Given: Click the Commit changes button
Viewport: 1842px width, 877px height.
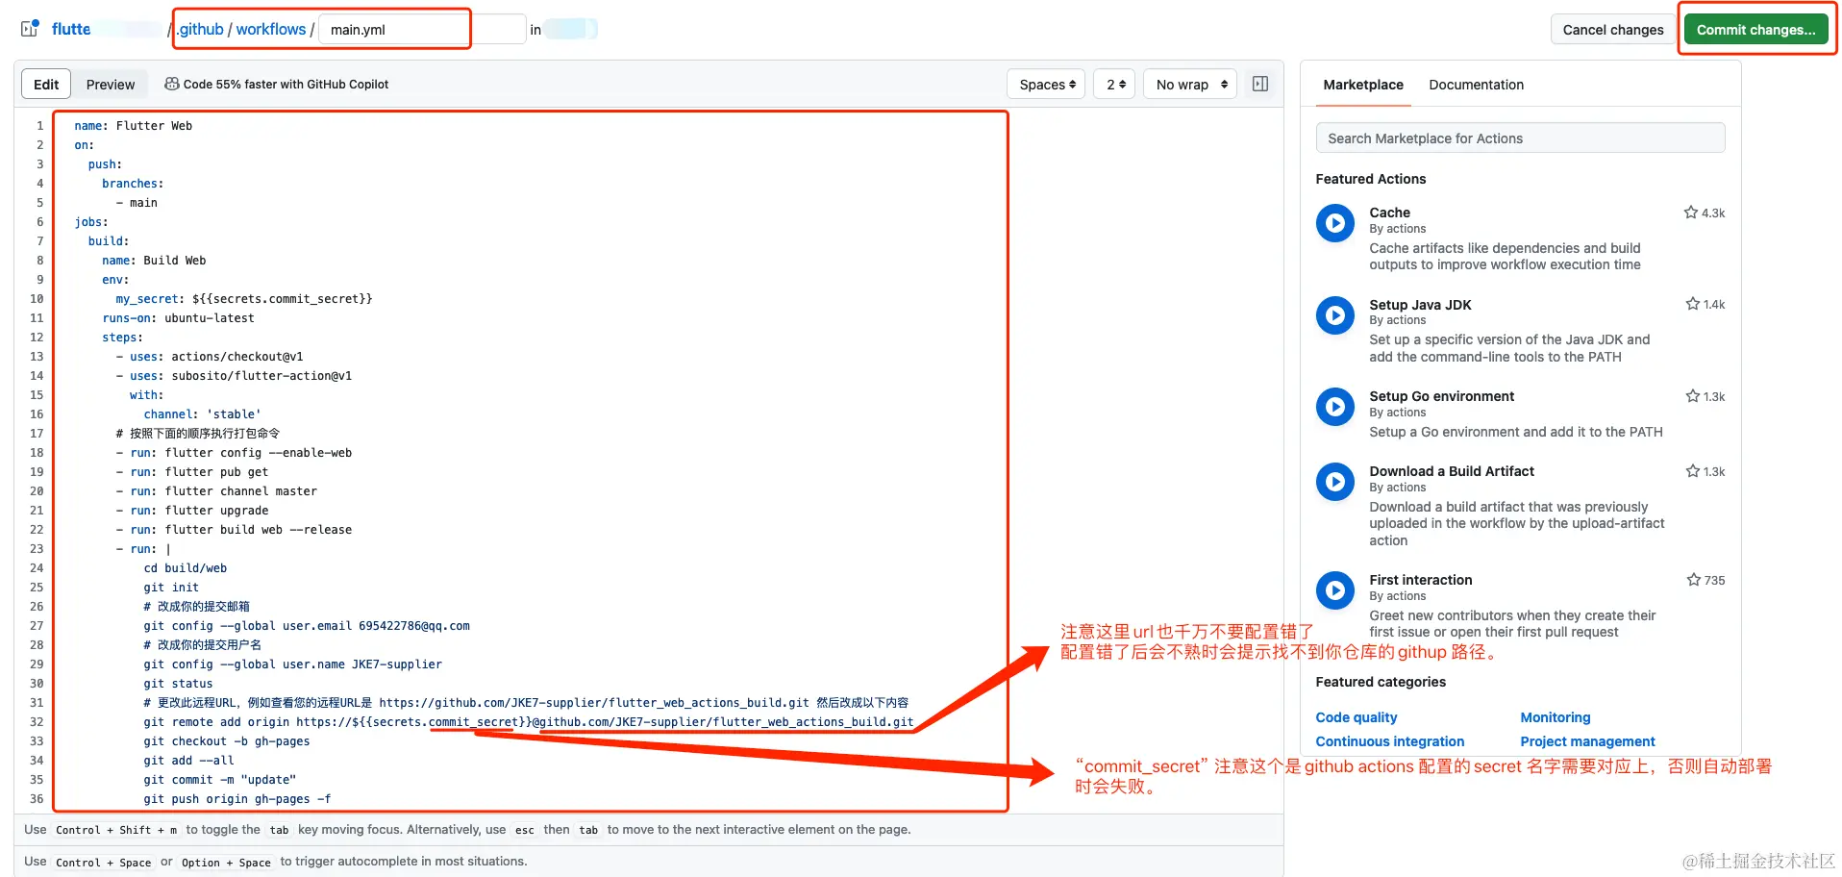Looking at the screenshot, I should pos(1755,30).
